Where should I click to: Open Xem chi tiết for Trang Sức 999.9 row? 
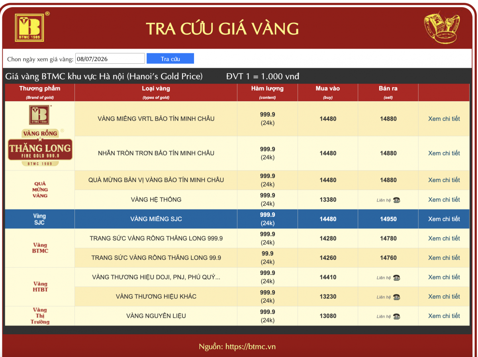pos(444,238)
